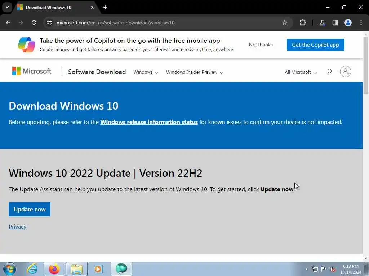Open Windows Media Player from taskbar
This screenshot has height=276, width=369.
tap(99, 269)
